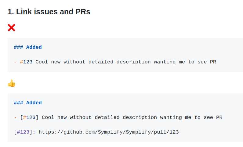Click 'without' in the first code block

click(x=74, y=62)
